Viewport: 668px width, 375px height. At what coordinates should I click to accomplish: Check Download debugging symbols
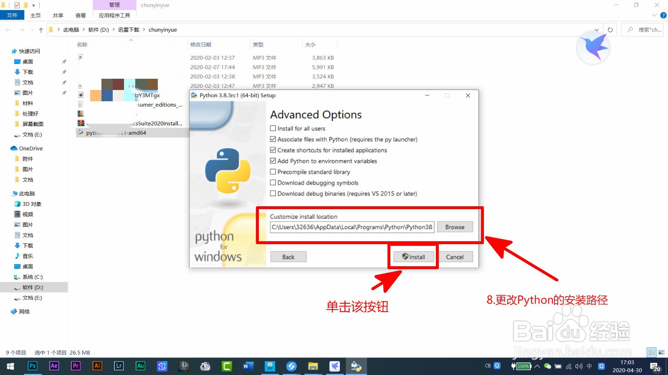click(x=273, y=182)
